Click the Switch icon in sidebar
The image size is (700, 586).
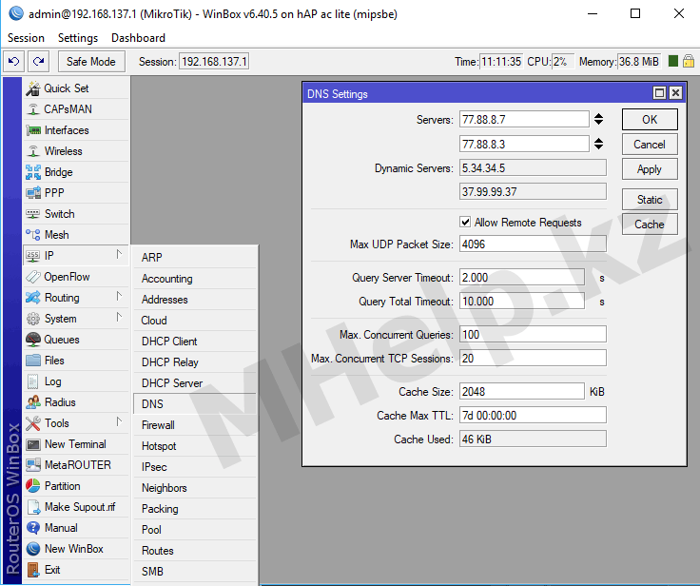click(x=33, y=214)
